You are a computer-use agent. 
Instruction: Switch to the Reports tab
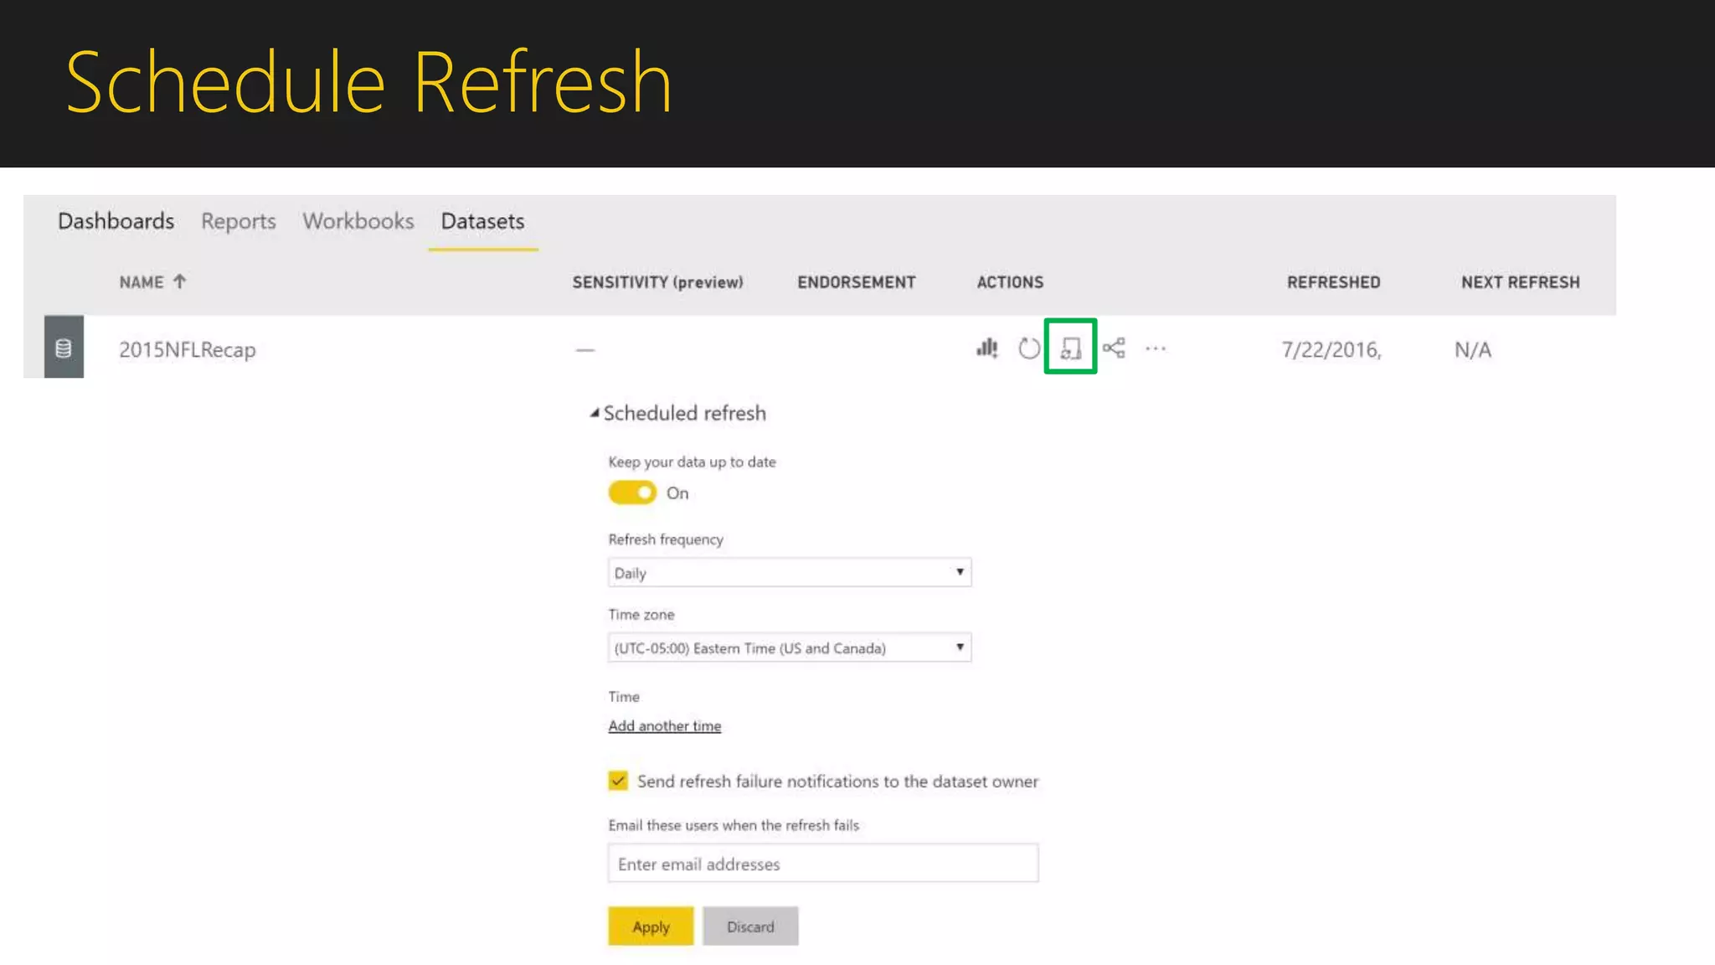tap(239, 221)
